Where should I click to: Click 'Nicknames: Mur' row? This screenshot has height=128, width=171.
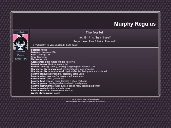39,59
